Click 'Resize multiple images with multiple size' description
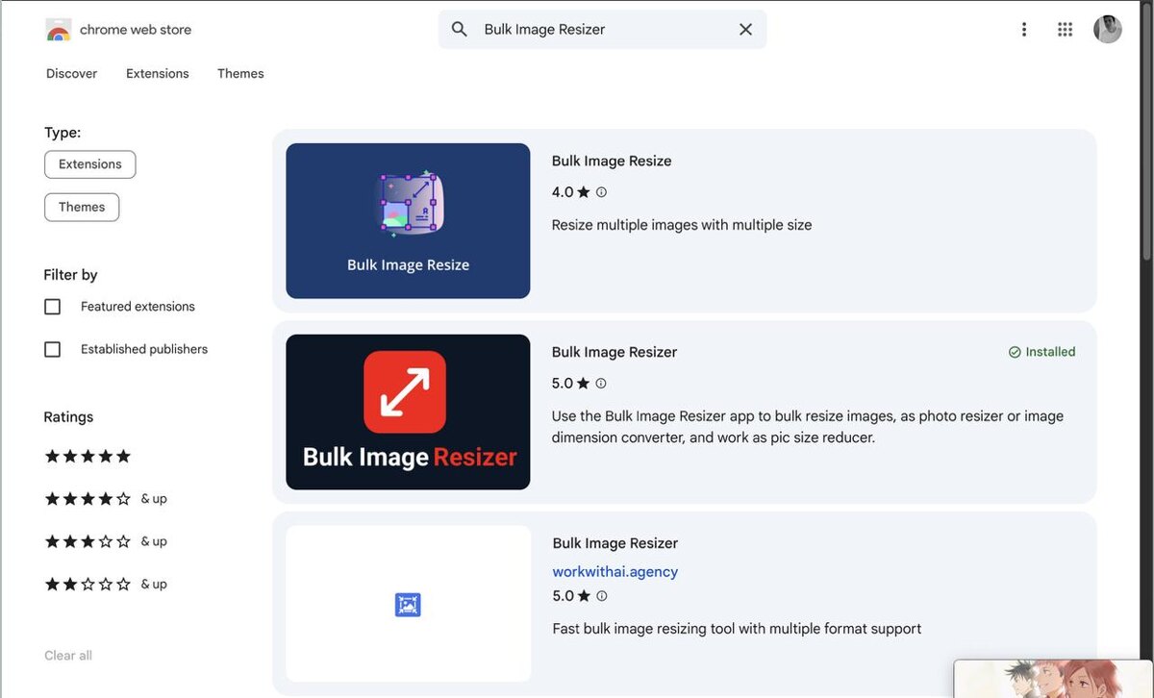This screenshot has width=1154, height=698. click(682, 225)
